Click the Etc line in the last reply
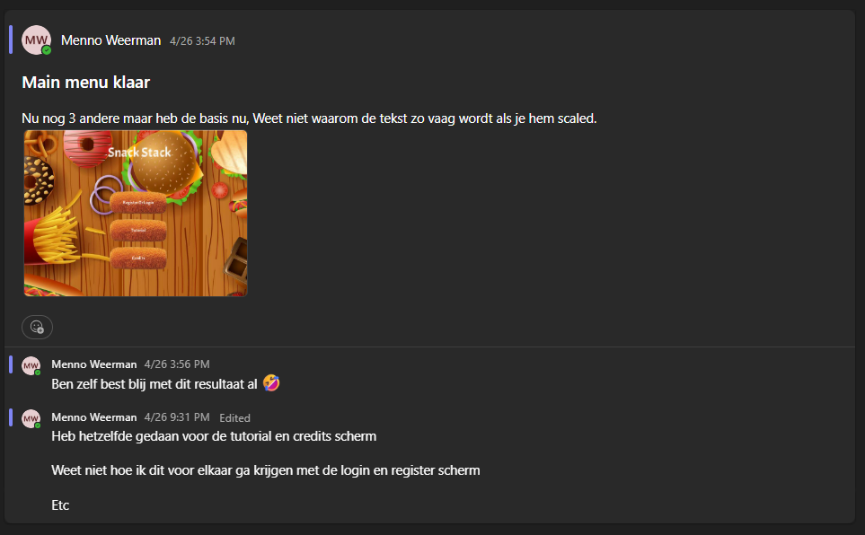The width and height of the screenshot is (865, 535). click(x=60, y=505)
